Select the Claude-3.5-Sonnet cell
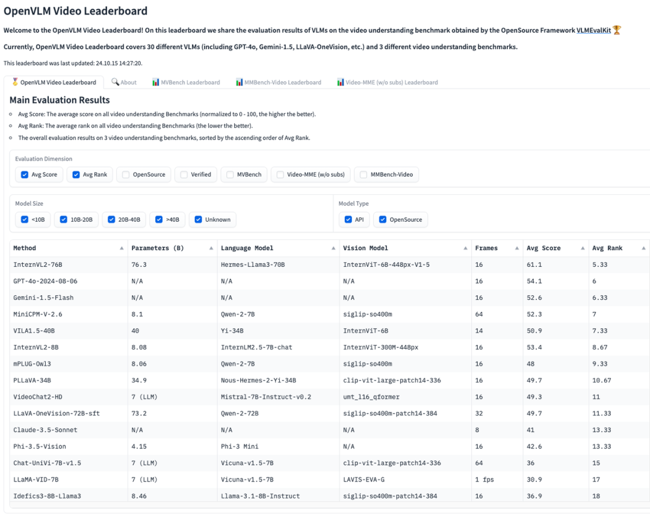The height and width of the screenshot is (517, 650). [x=69, y=430]
